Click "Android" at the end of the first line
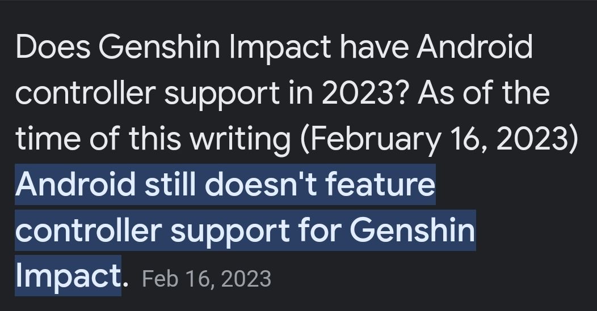Screen dimensions: 597x311 pos(475,46)
